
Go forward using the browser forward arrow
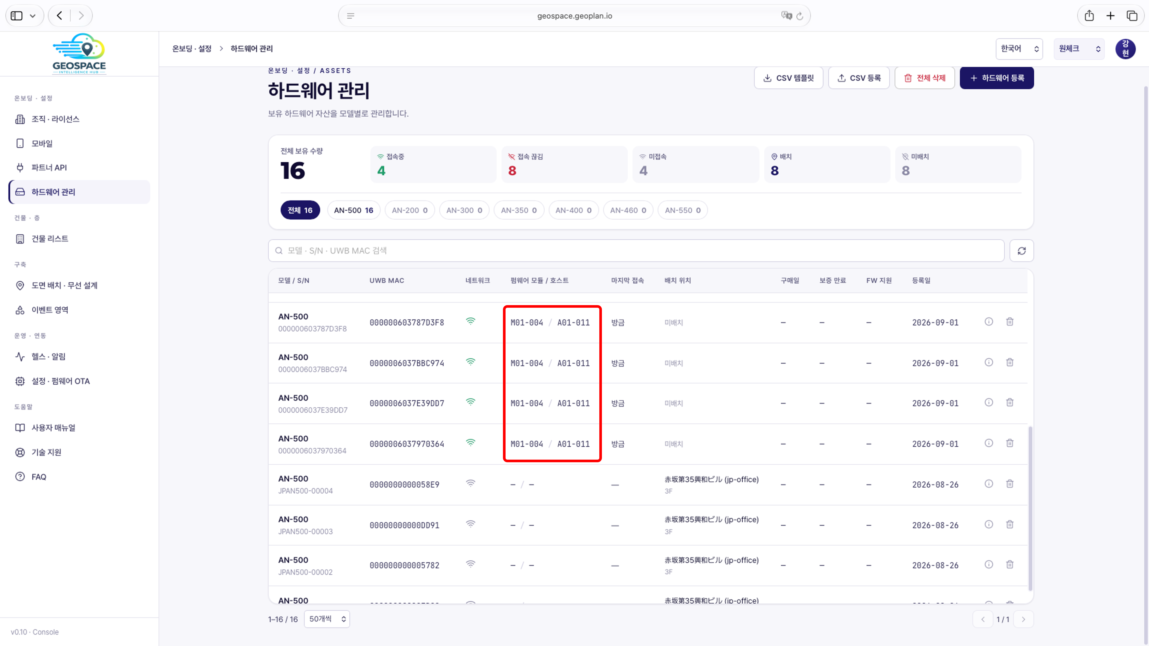81,16
